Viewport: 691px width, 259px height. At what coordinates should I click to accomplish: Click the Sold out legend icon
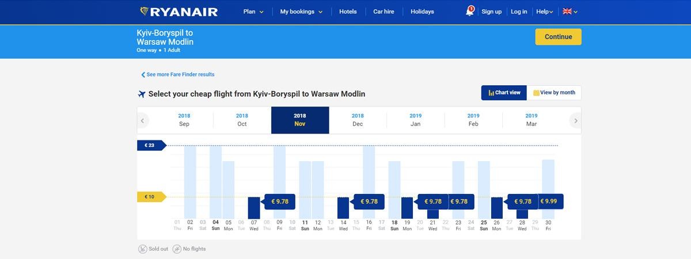142,249
